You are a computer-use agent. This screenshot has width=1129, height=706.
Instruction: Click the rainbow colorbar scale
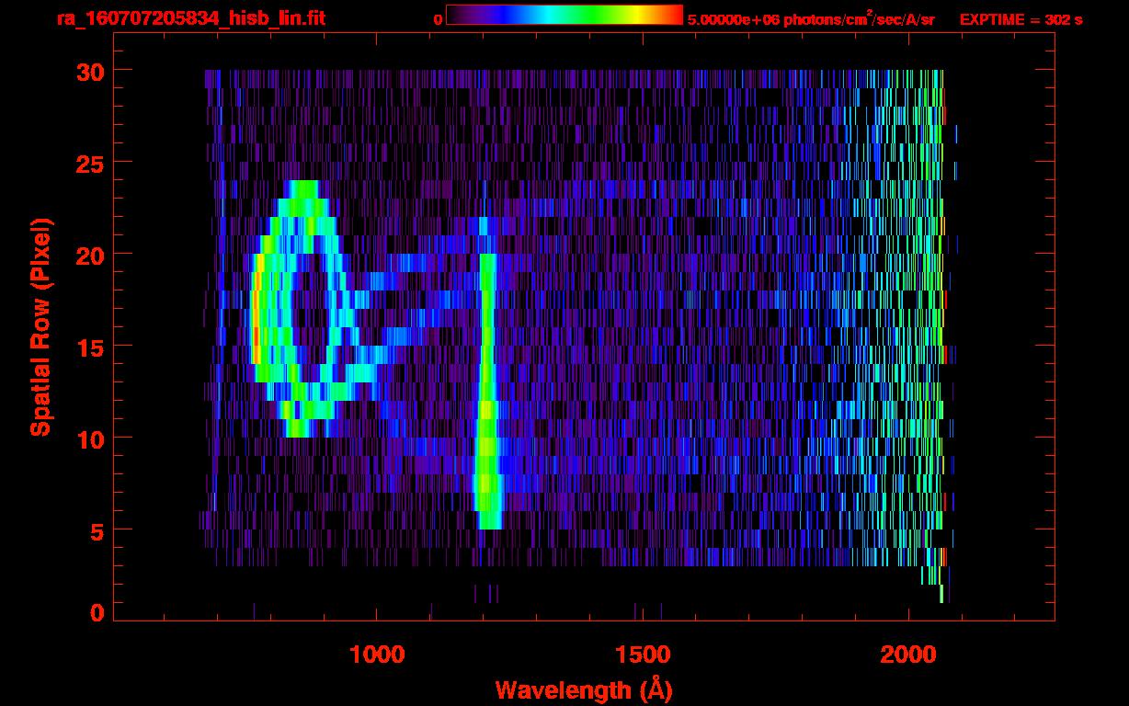click(x=564, y=15)
